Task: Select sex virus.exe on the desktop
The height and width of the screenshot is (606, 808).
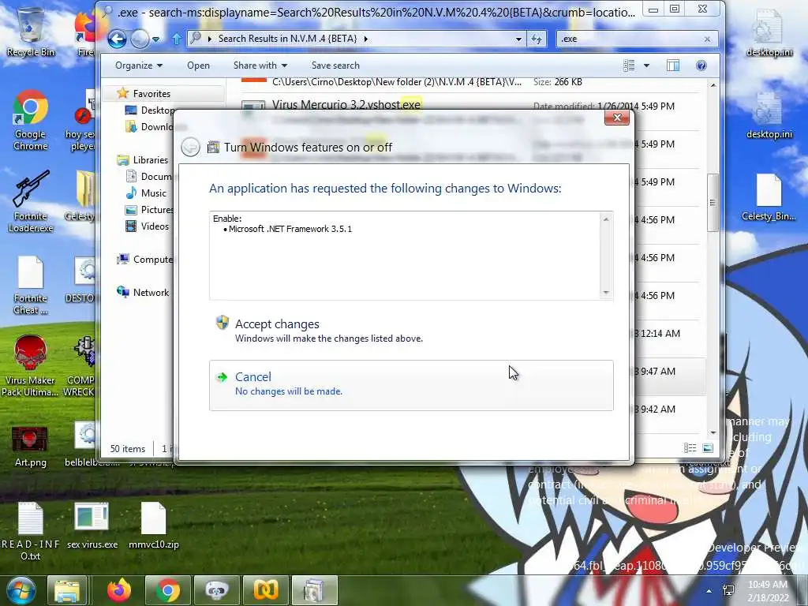Action: pyautogui.click(x=92, y=526)
